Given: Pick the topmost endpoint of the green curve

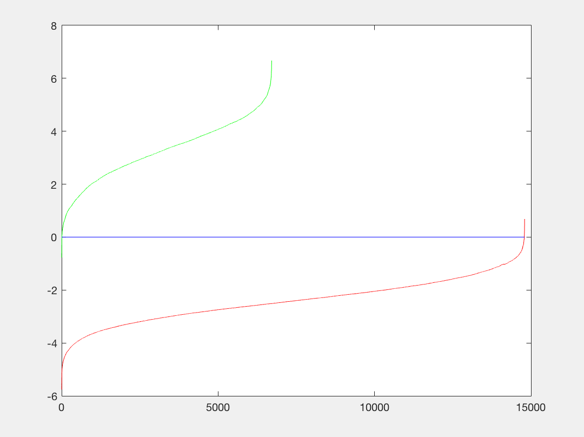Looking at the screenshot, I should [271, 61].
